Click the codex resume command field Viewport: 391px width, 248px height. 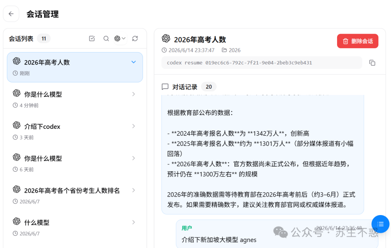click(x=262, y=63)
